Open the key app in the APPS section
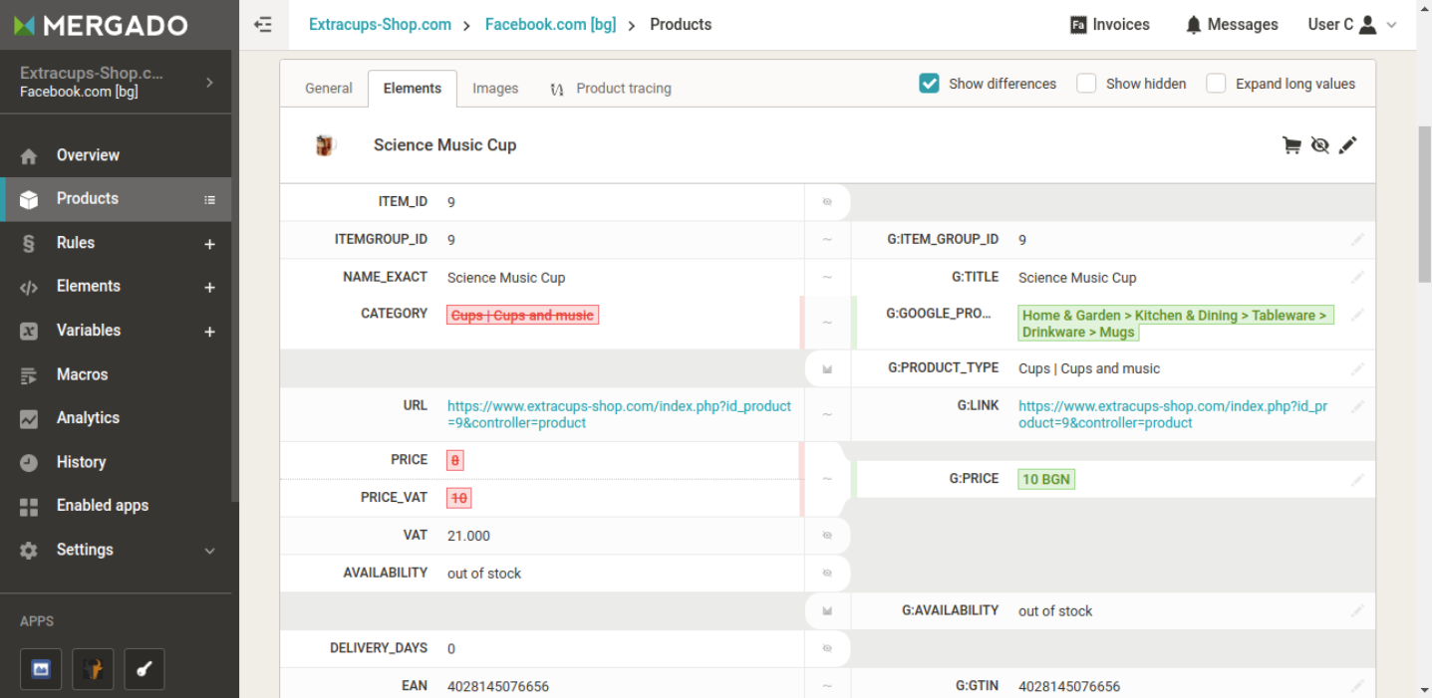This screenshot has height=698, width=1432. 143,669
